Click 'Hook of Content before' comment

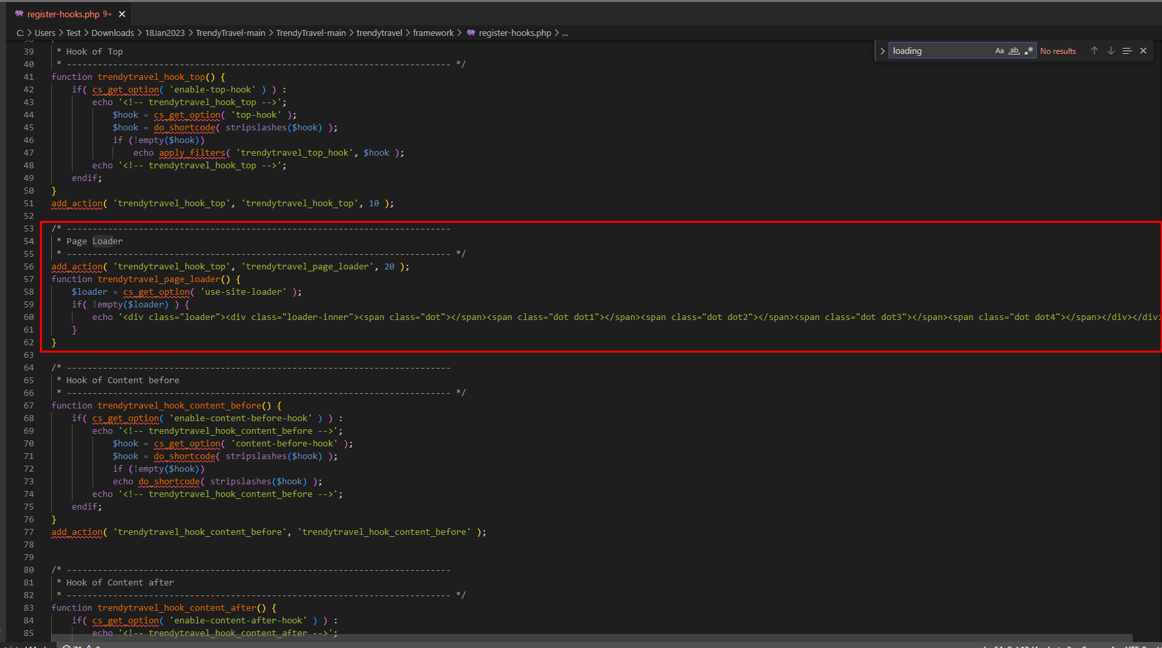tap(122, 380)
